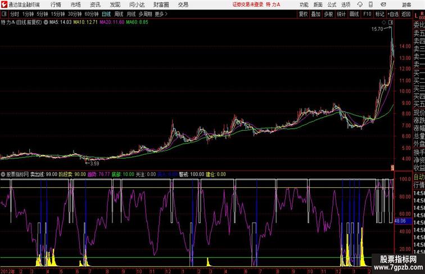
Task: Click the MA20: 11.60 label
Action: point(112,23)
